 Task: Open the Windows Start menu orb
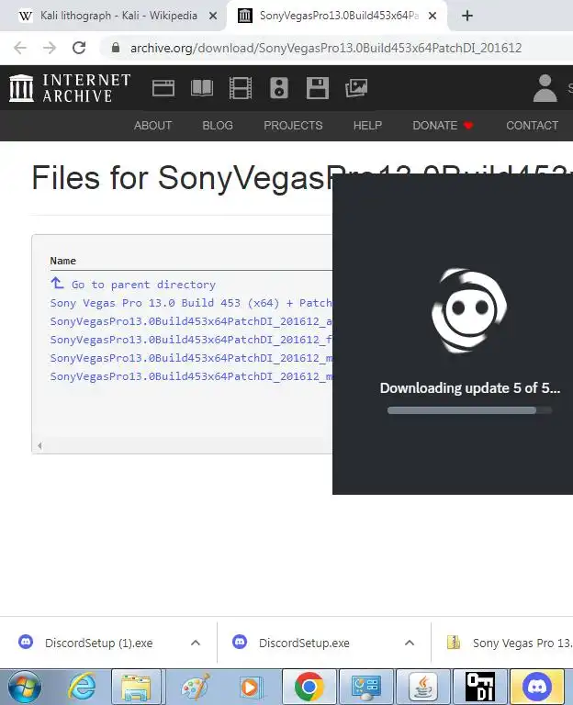tap(25, 688)
